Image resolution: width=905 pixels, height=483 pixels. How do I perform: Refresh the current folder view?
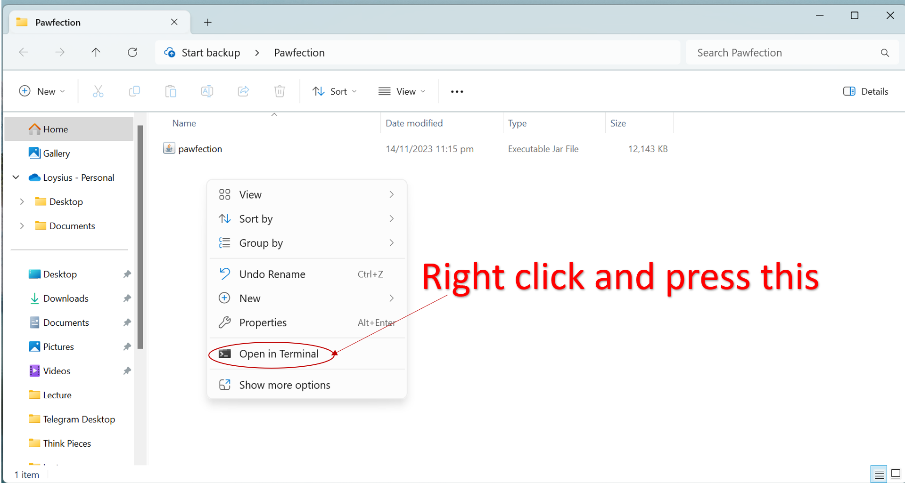pos(132,52)
